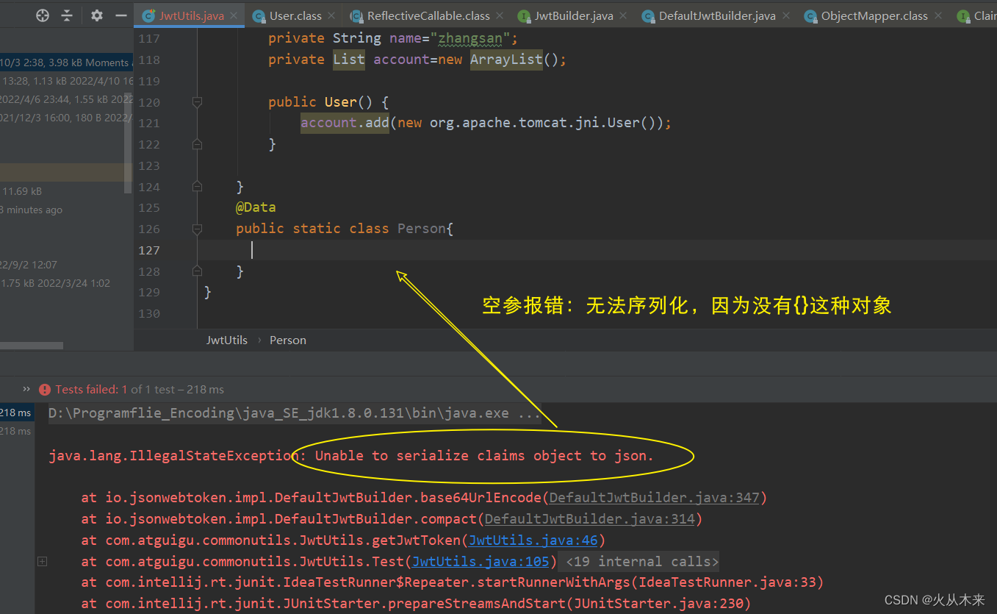Click the 11.69 kB entry in left panel
This screenshot has width=997, height=614.
pyautogui.click(x=22, y=191)
